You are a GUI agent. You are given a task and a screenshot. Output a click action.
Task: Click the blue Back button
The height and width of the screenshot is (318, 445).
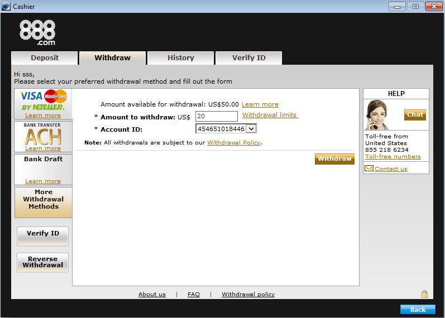[x=418, y=310]
